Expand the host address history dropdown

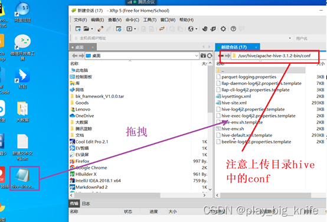[290, 38]
